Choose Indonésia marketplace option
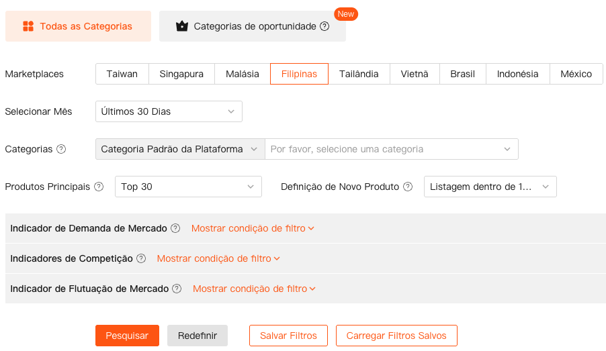This screenshot has width=606, height=351. click(517, 74)
